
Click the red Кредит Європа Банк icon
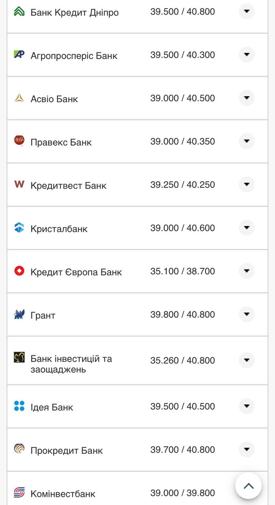(x=19, y=271)
